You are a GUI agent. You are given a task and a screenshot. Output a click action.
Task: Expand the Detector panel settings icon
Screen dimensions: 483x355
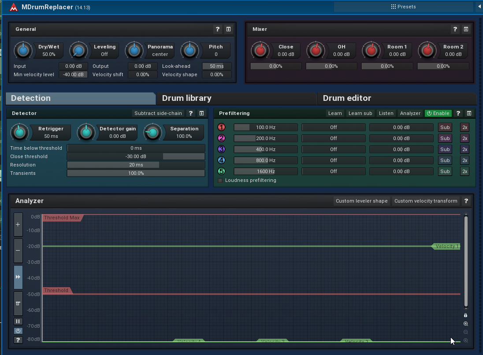pos(201,113)
